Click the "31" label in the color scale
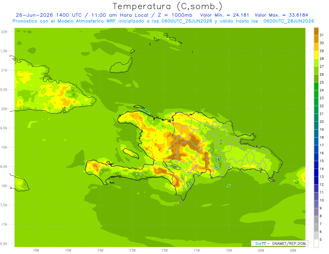 (322, 35)
